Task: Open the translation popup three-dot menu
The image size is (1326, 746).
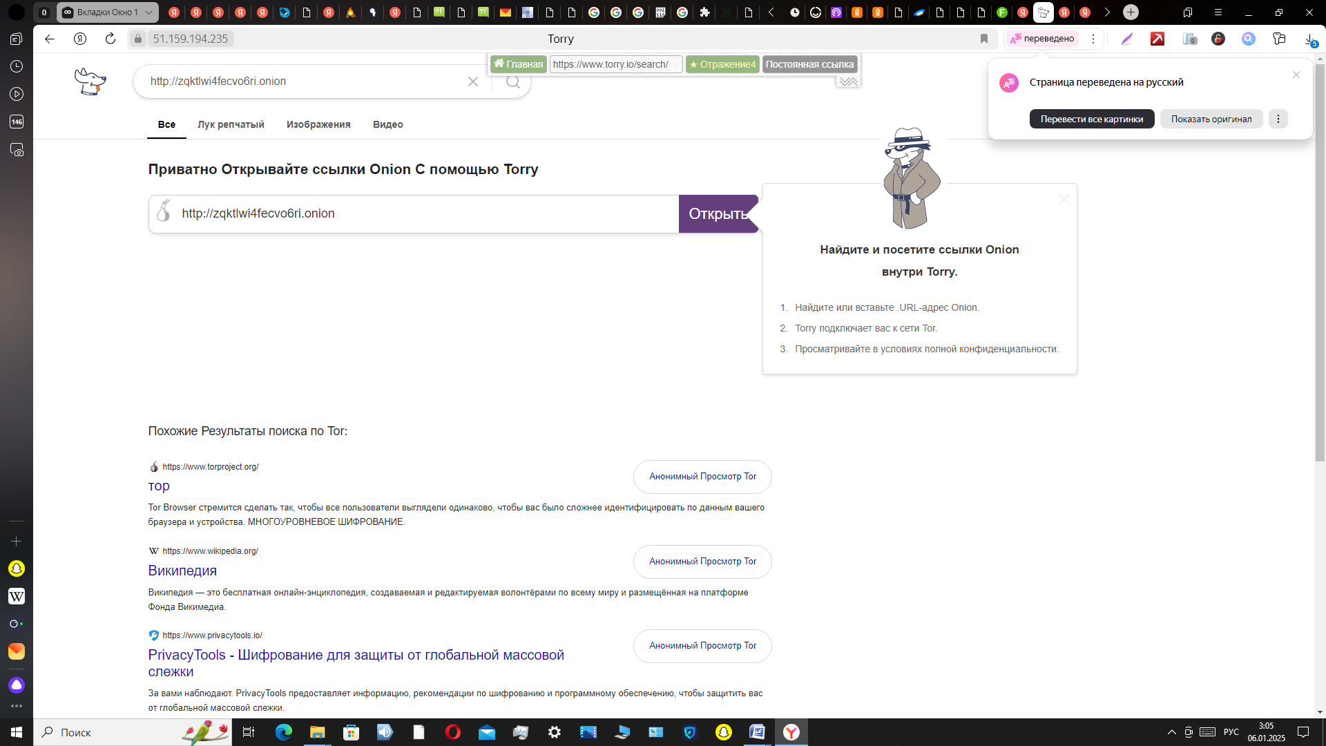Action: point(1278,119)
